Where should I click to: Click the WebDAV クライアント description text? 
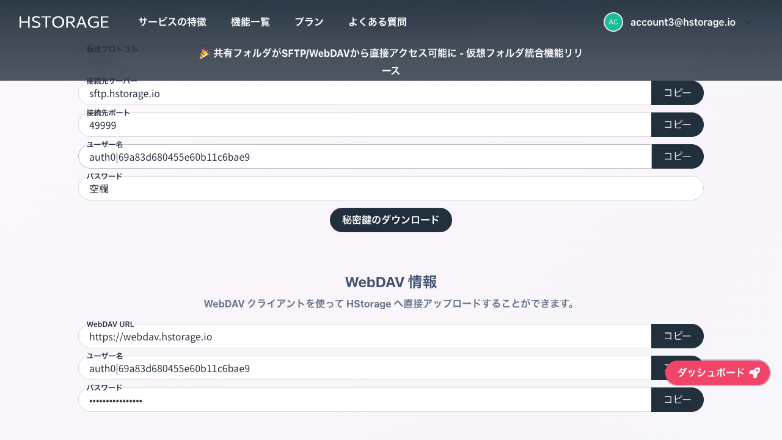391,304
